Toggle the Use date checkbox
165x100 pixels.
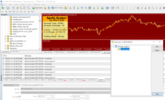(20, 97)
